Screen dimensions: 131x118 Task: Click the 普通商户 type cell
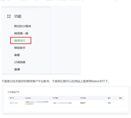(83, 103)
